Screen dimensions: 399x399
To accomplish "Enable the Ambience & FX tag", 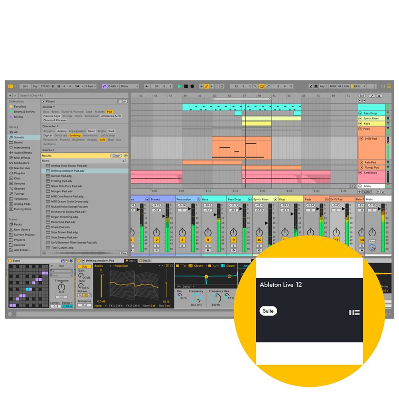I will (111, 116).
